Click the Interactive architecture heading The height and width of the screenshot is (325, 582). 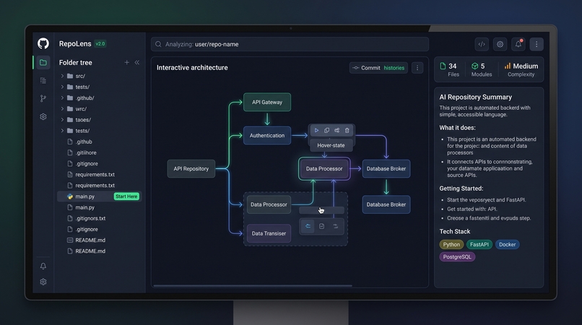click(x=192, y=68)
